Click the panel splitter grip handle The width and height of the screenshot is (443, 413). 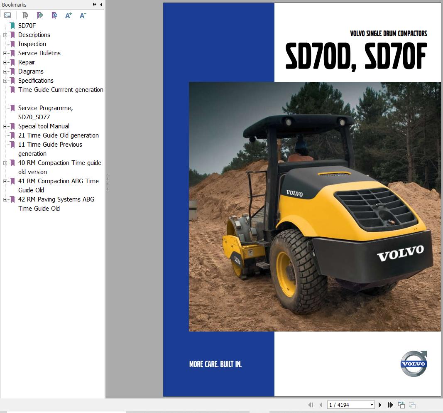point(108,184)
